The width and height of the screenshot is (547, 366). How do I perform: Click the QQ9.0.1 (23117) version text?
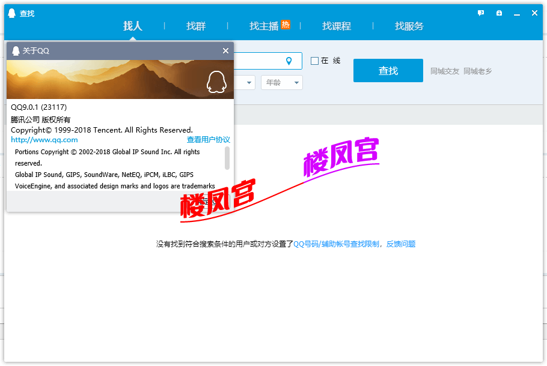point(38,107)
